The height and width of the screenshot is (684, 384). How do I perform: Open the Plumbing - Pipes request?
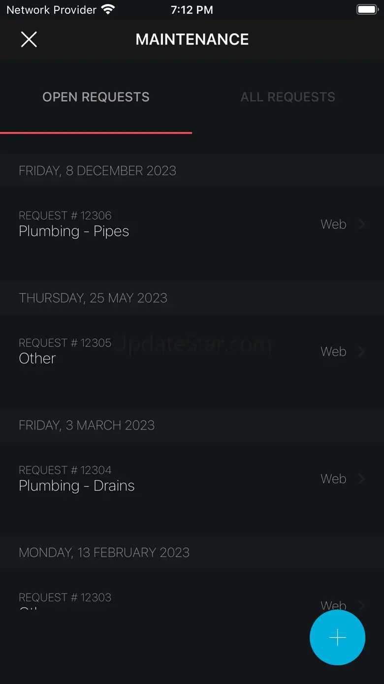tap(74, 231)
